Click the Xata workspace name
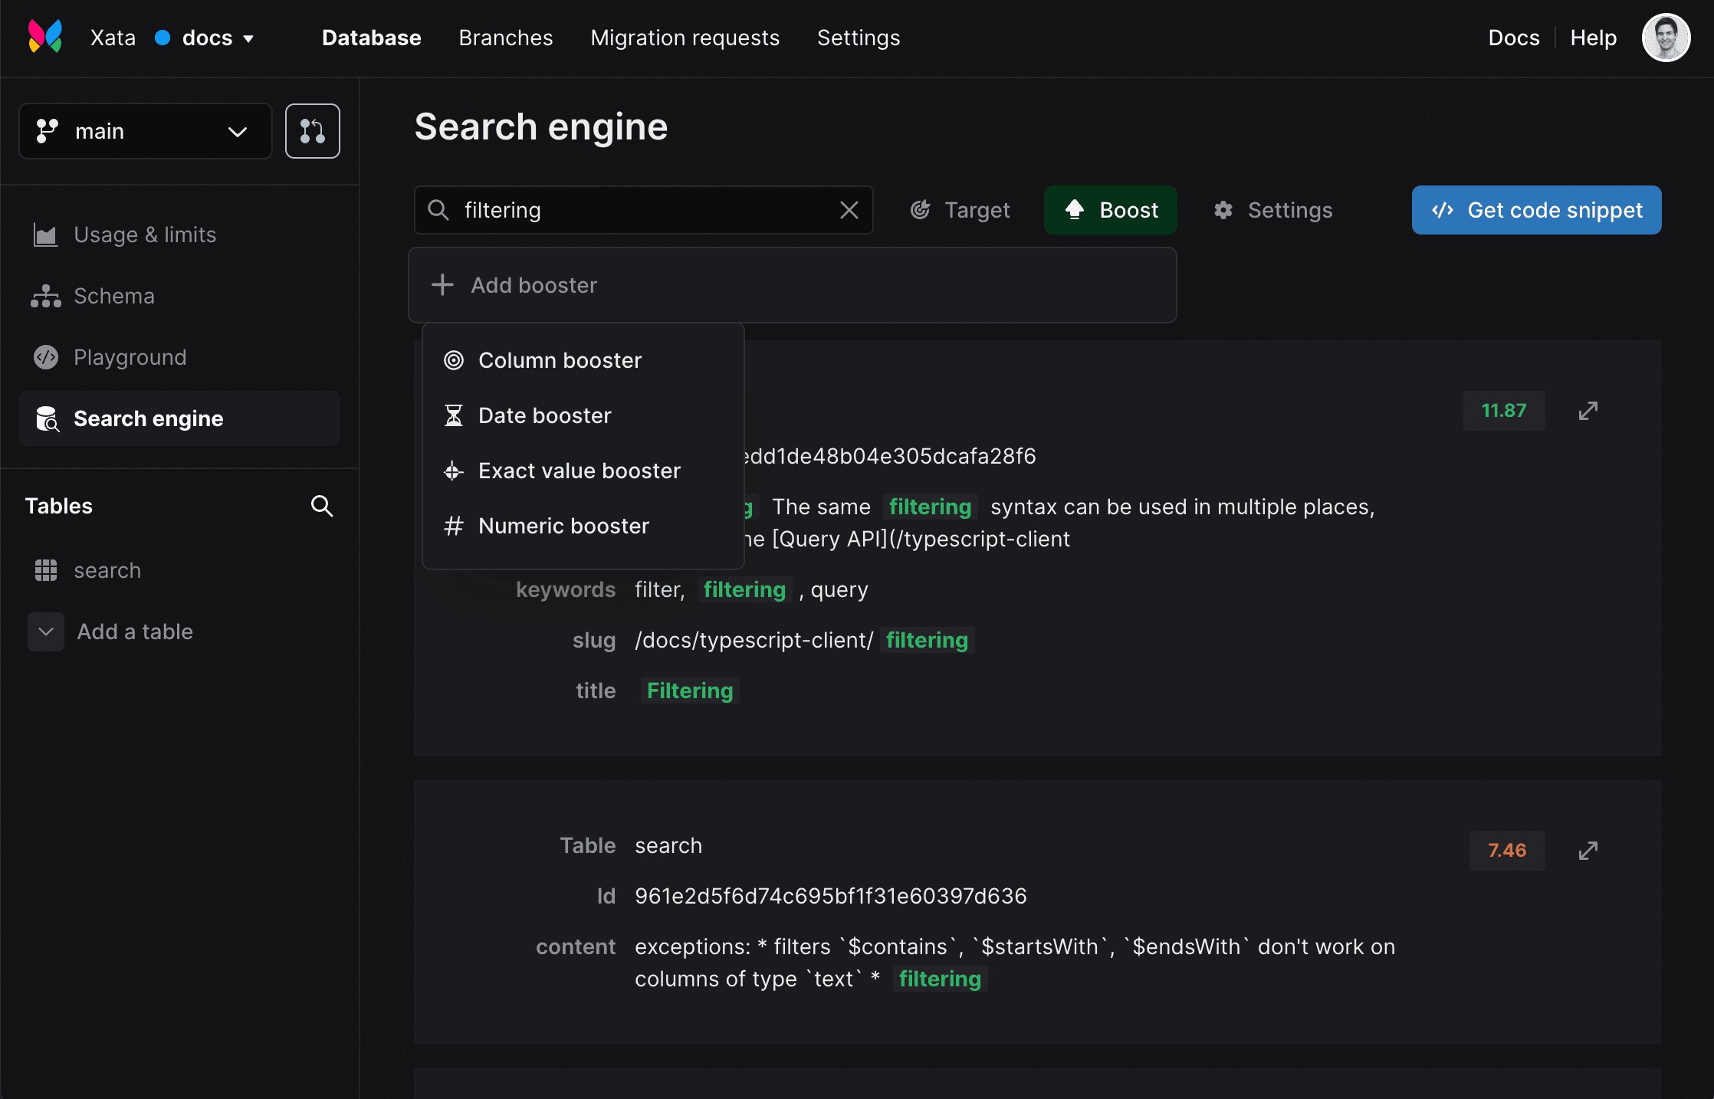This screenshot has width=1714, height=1099. point(113,38)
